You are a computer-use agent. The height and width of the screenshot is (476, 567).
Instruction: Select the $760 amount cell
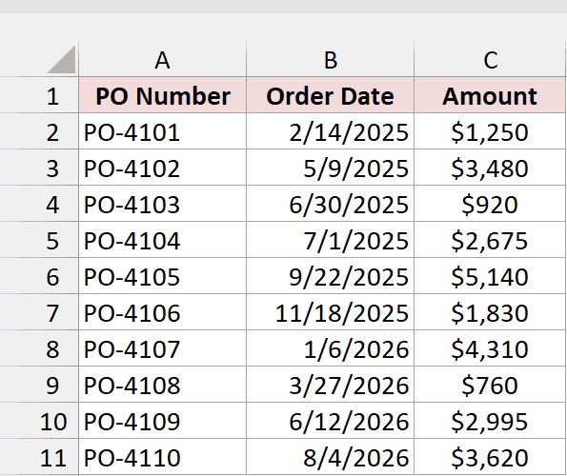tap(490, 385)
